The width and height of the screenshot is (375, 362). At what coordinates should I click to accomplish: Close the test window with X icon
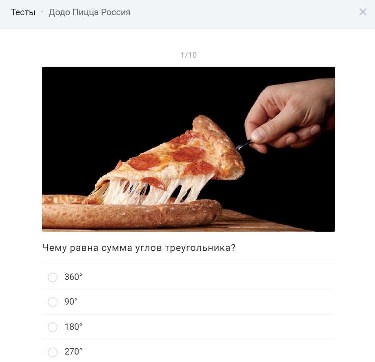(363, 12)
